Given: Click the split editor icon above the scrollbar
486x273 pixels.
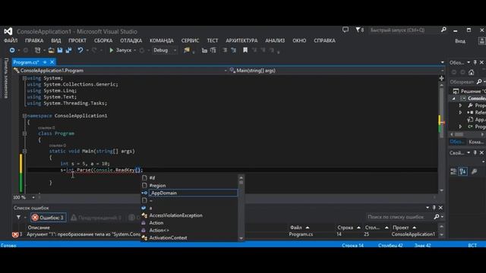Looking at the screenshot, I should (441, 78).
